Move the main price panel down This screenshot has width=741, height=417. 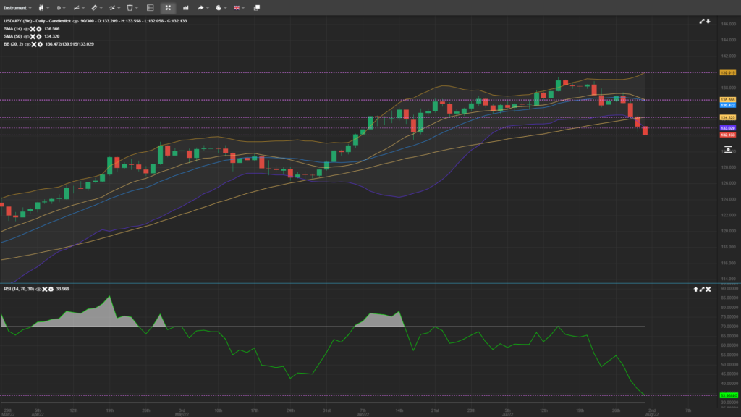pos(708,21)
